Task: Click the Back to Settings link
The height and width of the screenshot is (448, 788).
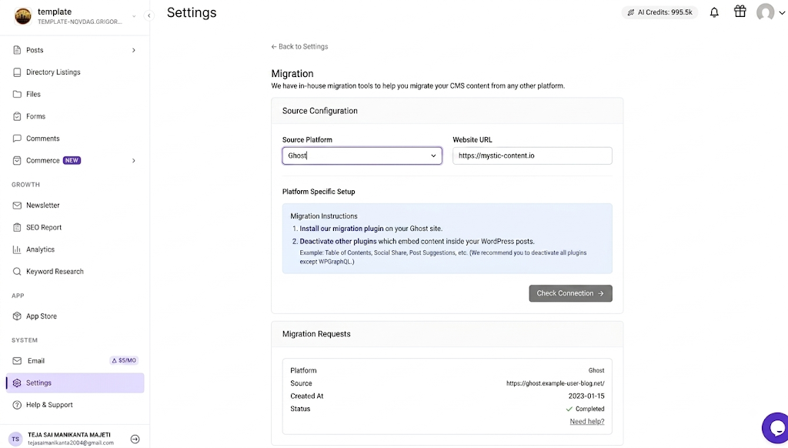Action: click(299, 47)
